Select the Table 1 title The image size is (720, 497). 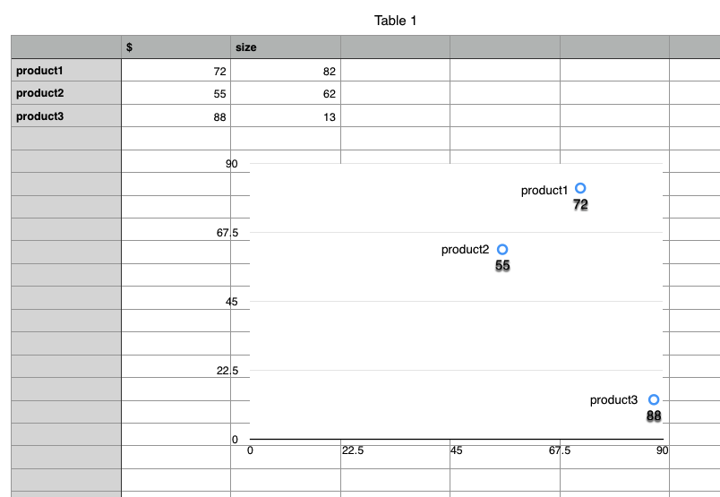[x=395, y=21]
